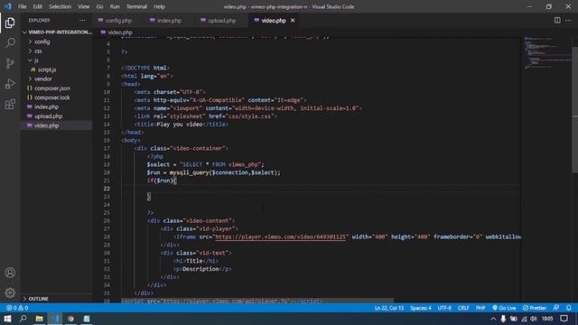Switch to the config.php tab

point(118,21)
